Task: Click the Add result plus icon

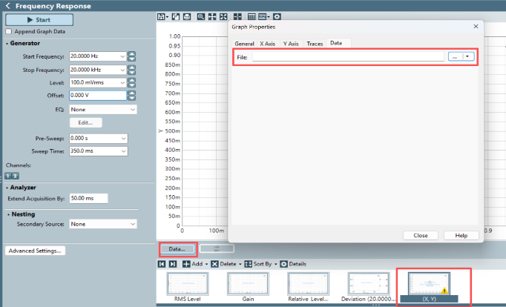Action: click(186, 264)
